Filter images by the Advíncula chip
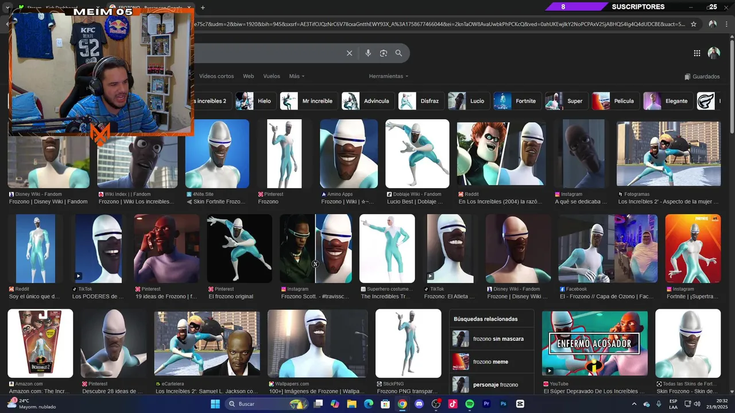This screenshot has height=413, width=735. pyautogui.click(x=367, y=101)
